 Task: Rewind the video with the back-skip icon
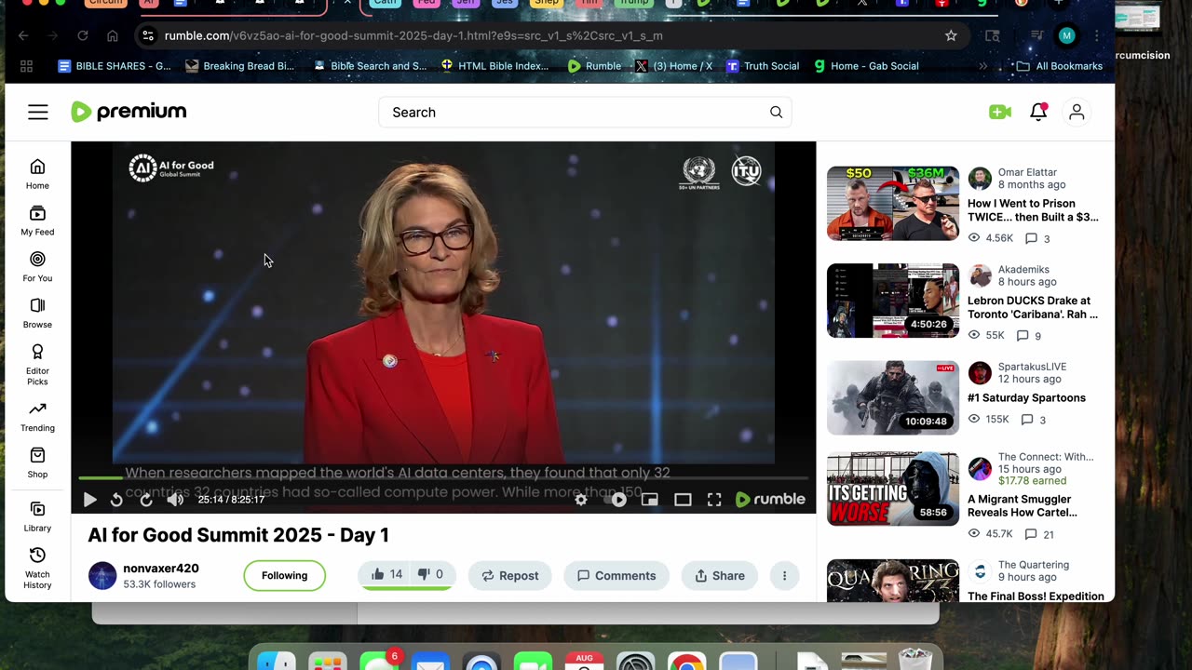[116, 500]
